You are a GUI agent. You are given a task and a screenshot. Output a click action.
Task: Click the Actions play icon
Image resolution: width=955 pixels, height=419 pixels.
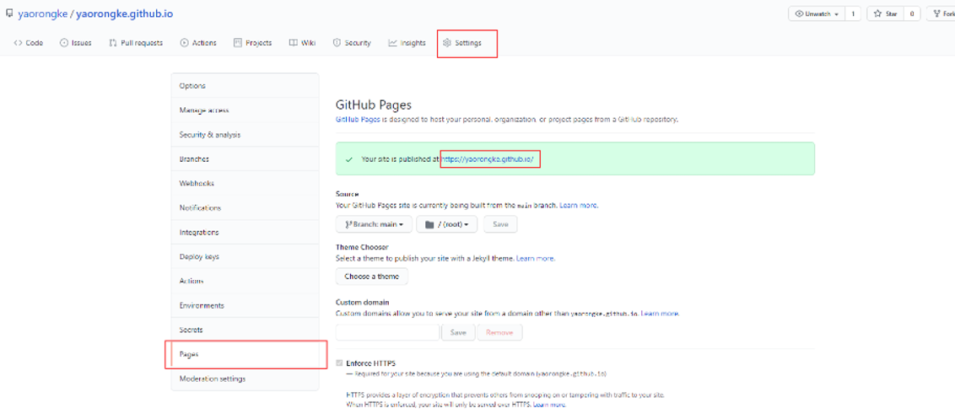pos(185,43)
